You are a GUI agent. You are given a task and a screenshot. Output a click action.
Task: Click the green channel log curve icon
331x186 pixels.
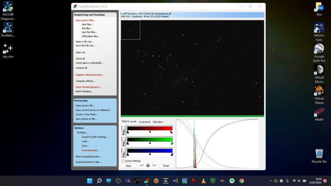(124, 142)
